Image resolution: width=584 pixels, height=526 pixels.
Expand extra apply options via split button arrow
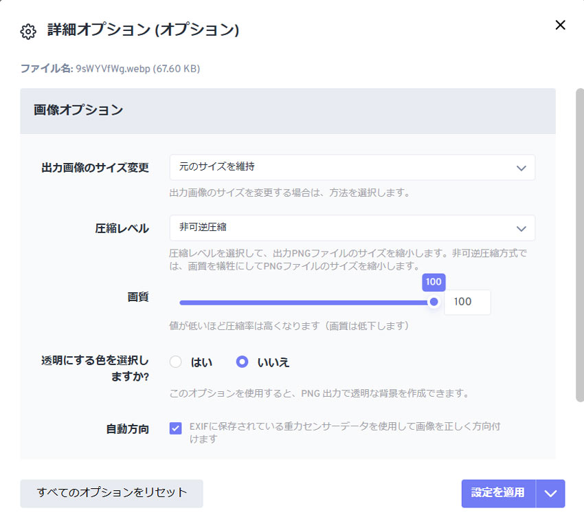click(552, 493)
